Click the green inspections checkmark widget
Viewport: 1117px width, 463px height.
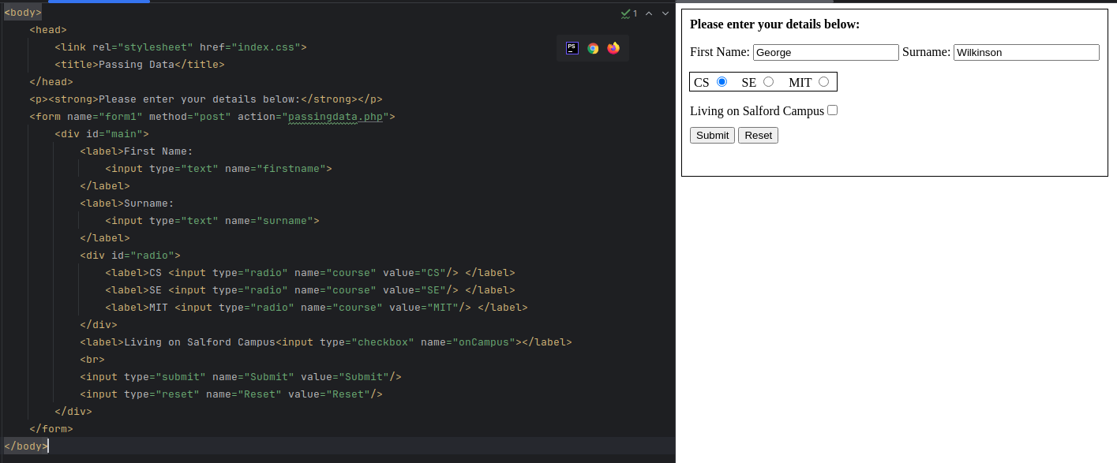628,13
